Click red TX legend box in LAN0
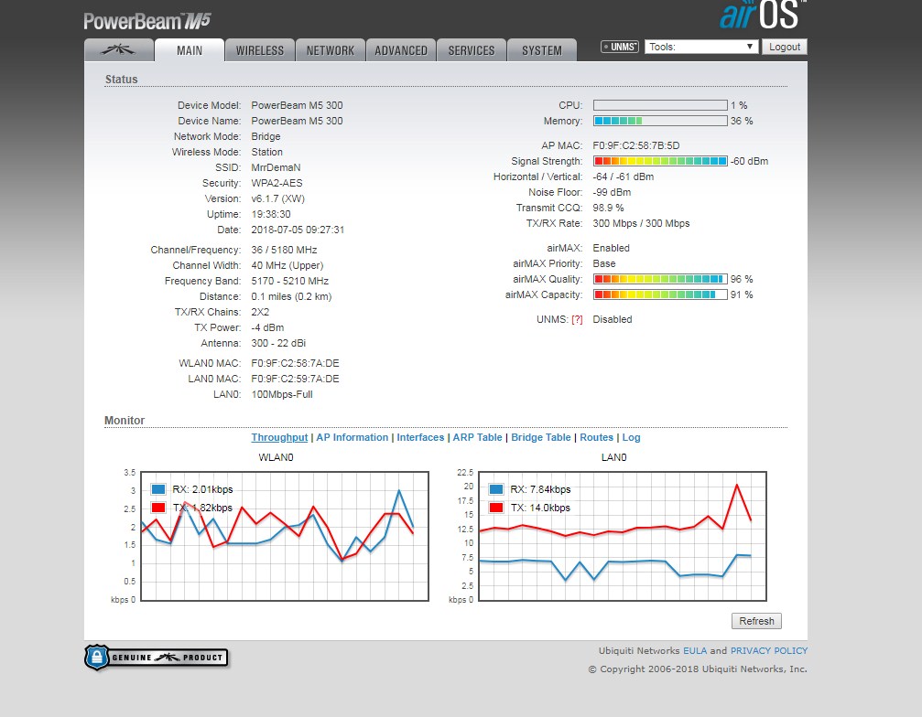The height and width of the screenshot is (717, 922). 496,508
